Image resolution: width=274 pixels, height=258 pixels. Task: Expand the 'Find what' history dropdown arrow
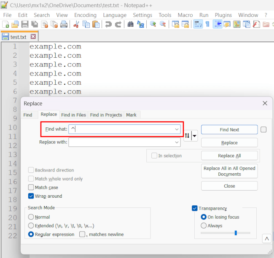pyautogui.click(x=177, y=129)
